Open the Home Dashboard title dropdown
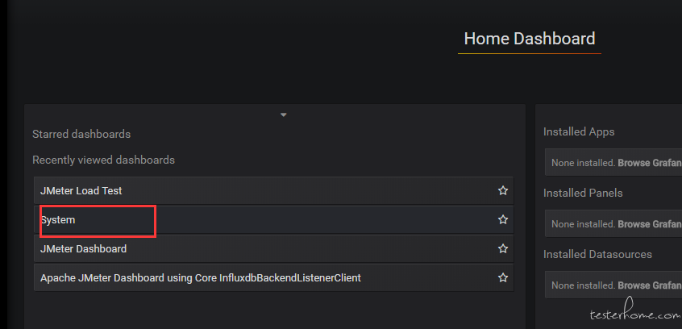This screenshot has height=329, width=682. coord(529,39)
